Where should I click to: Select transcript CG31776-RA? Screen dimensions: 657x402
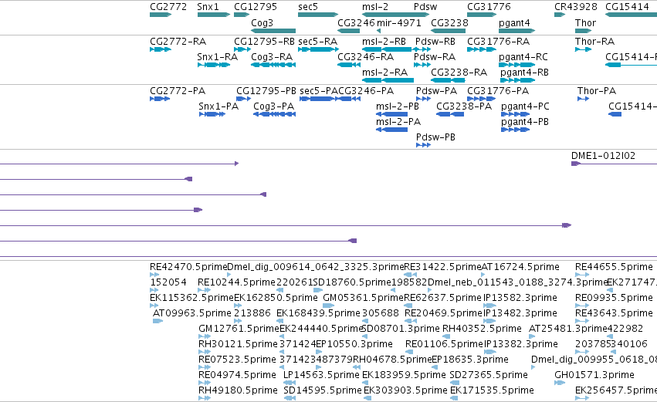pyautogui.click(x=499, y=42)
